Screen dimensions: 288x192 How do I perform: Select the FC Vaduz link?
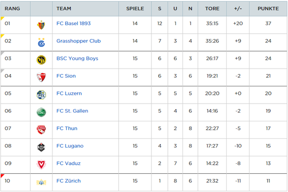pos(68,163)
